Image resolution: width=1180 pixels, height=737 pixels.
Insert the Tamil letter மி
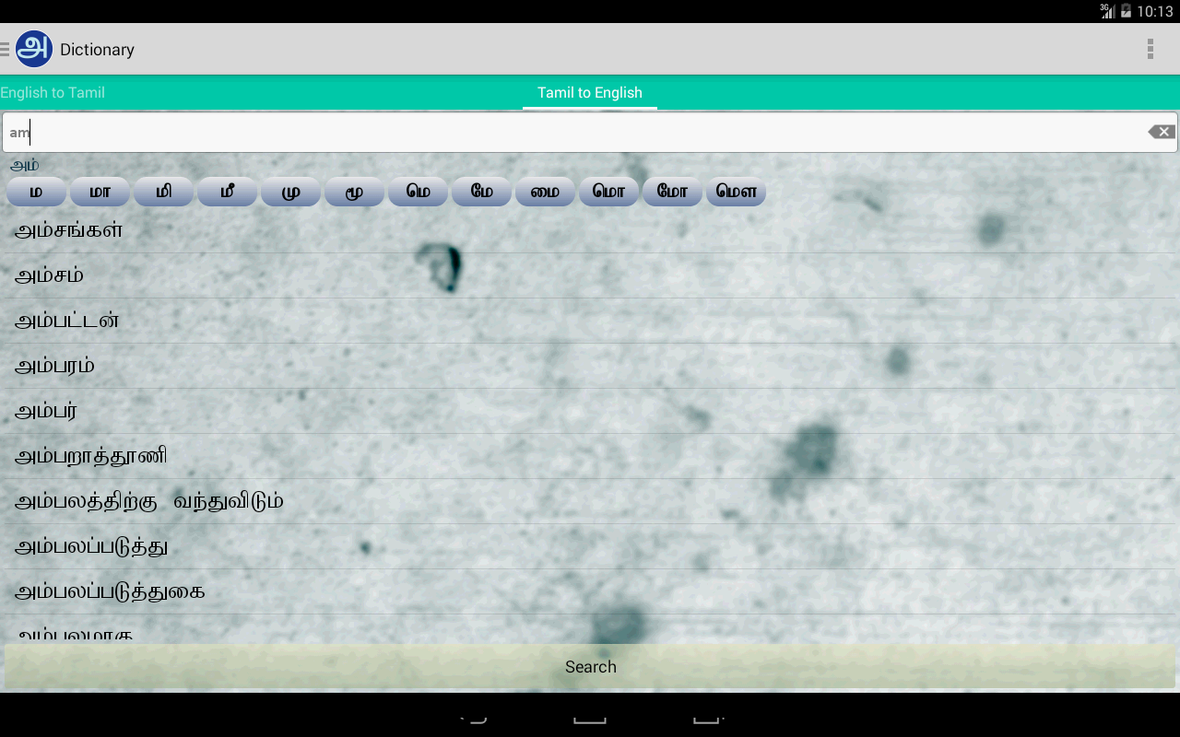pyautogui.click(x=163, y=192)
